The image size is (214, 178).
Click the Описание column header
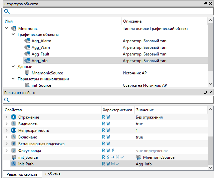132,21
